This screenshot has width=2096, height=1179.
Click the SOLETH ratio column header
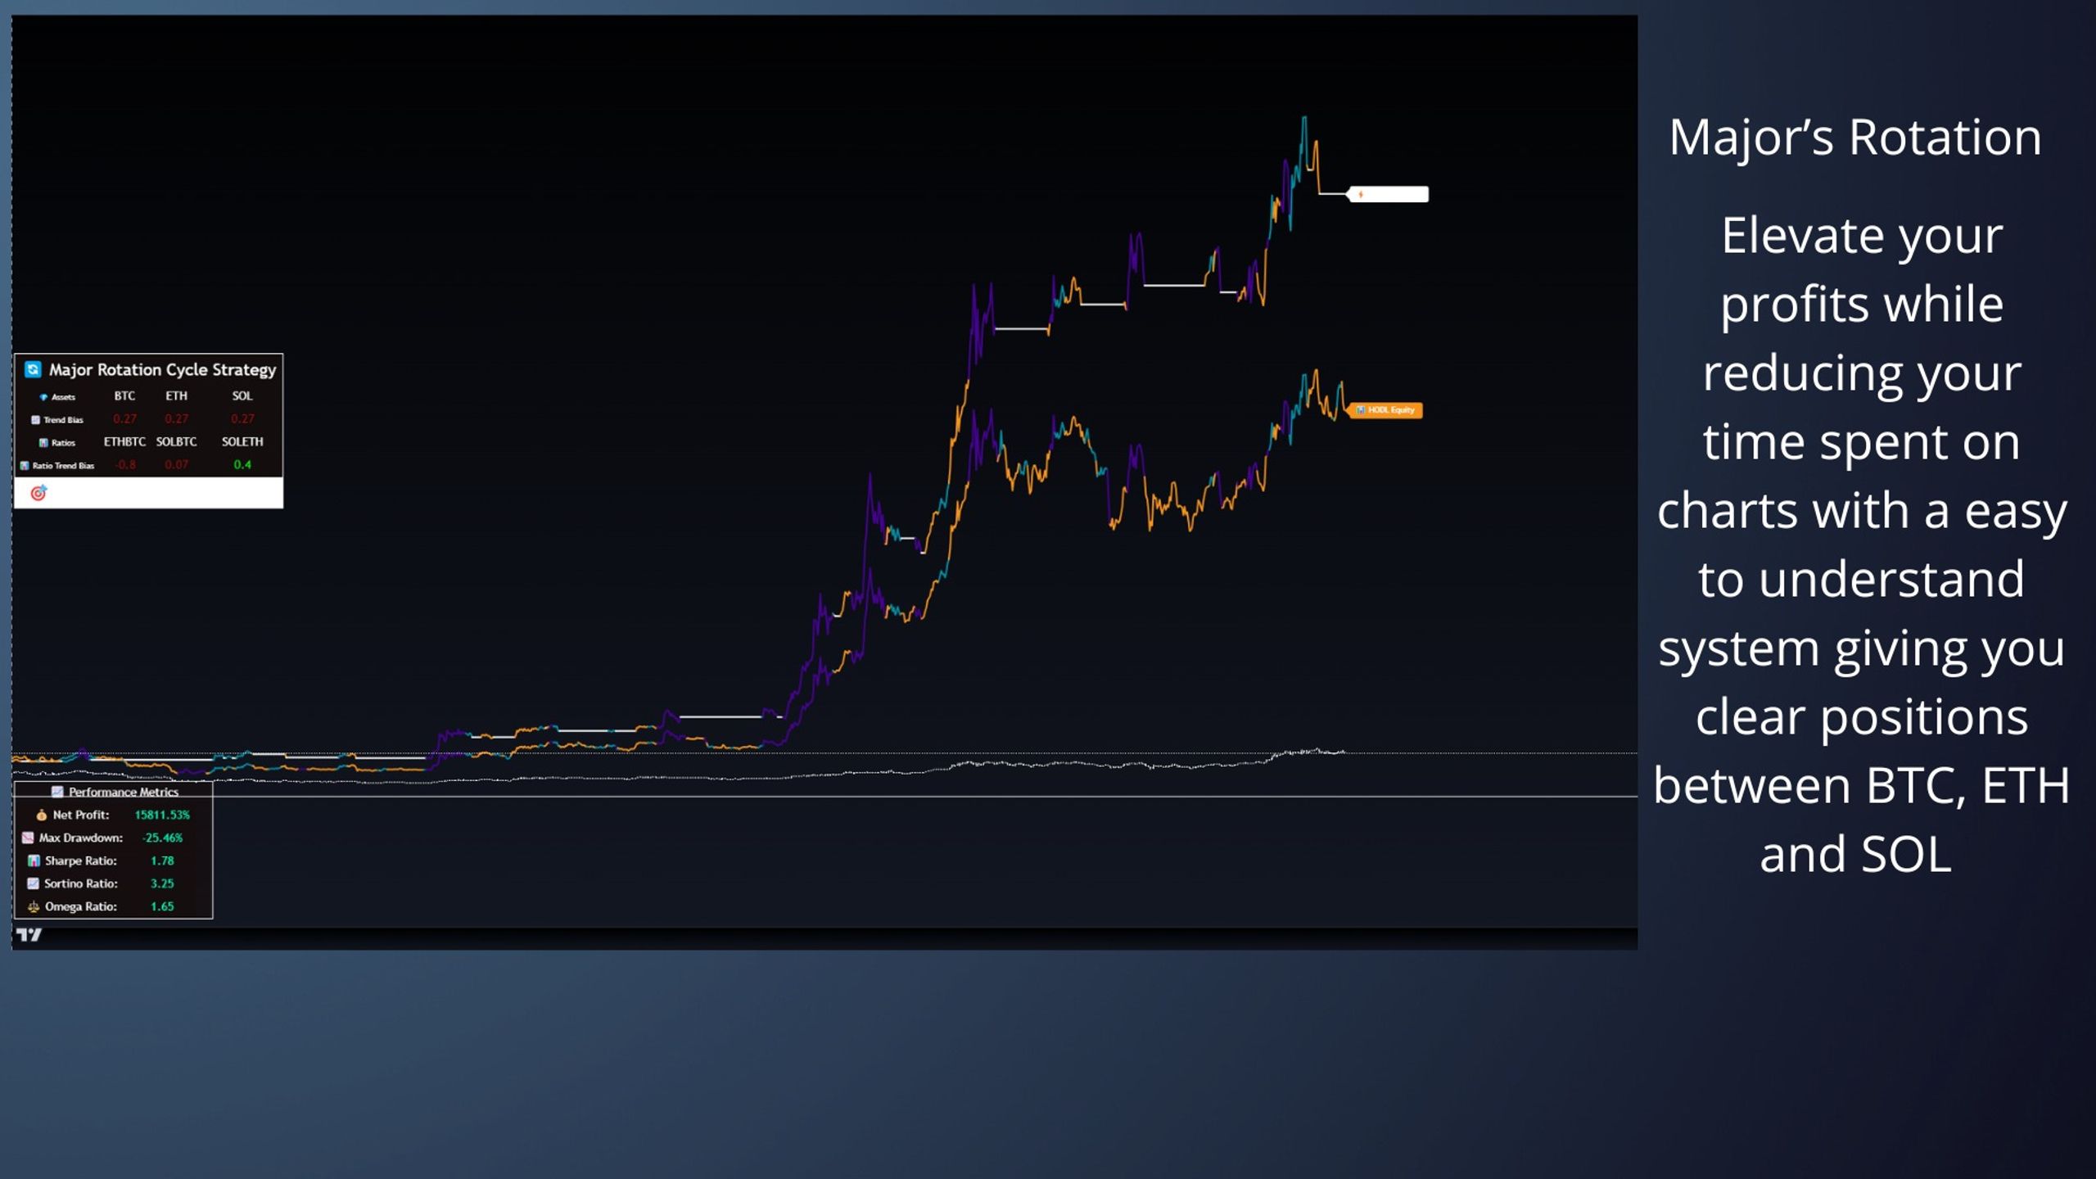pyautogui.click(x=242, y=441)
